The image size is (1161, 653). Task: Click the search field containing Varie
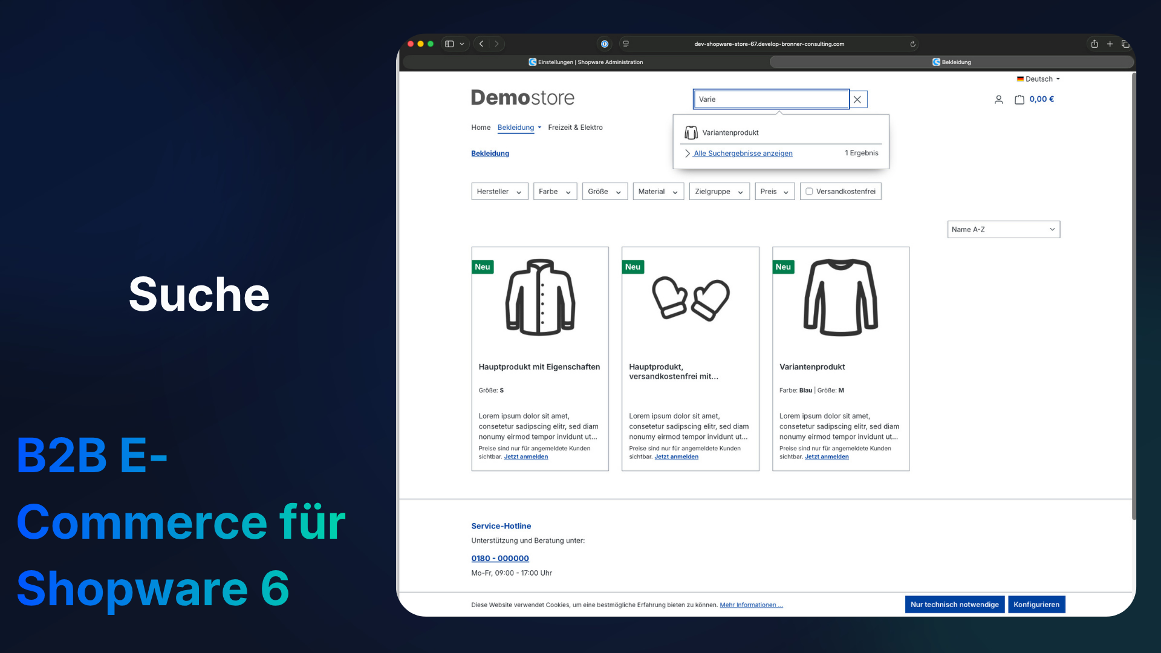[771, 99]
